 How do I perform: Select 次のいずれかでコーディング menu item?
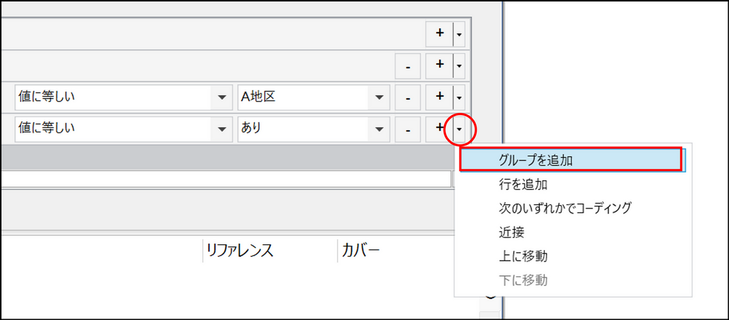pyautogui.click(x=564, y=208)
